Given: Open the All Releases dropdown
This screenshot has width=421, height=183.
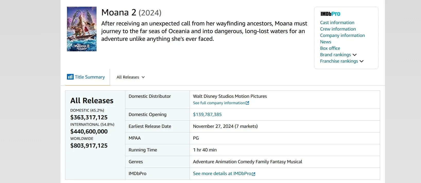Looking at the screenshot, I should [x=131, y=77].
